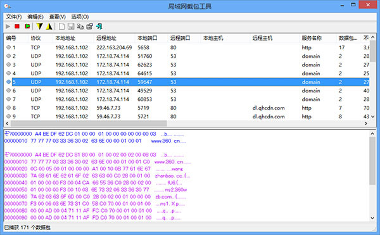Click the blue circle icon of row 5
The image size is (380, 235).
click(8, 82)
